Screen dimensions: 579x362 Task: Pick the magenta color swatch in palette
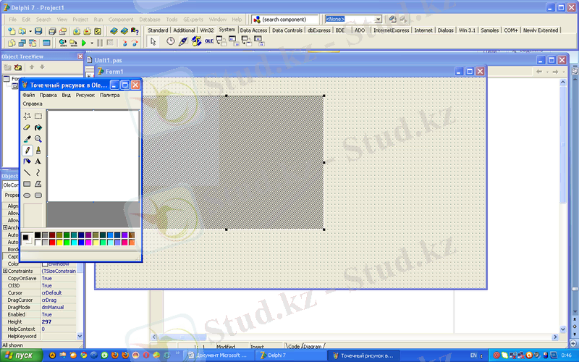coord(88,243)
